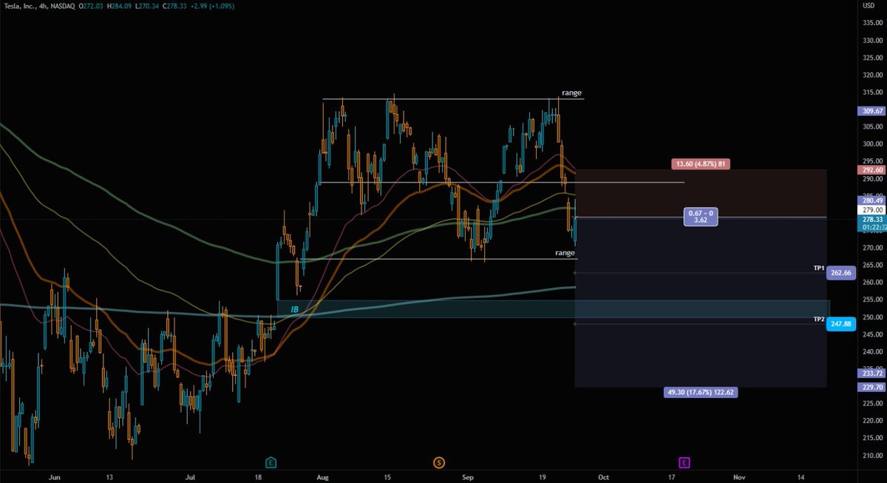
Task: Click the purple E event marker
Action: [684, 462]
